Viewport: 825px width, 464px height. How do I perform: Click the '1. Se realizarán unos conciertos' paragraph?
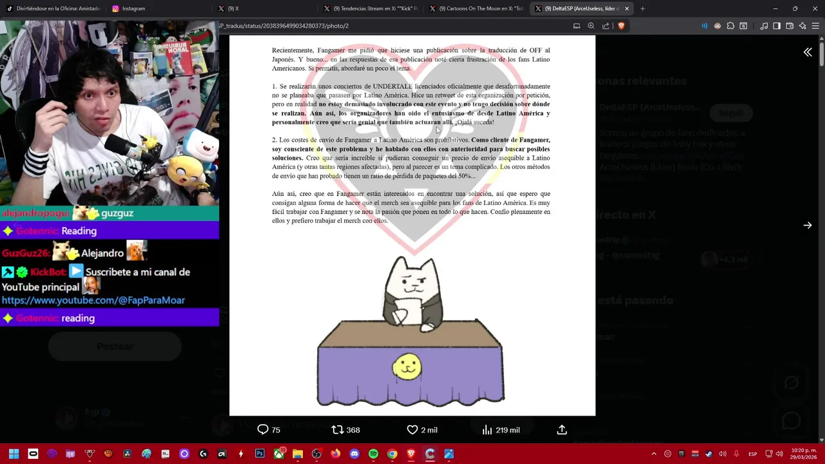(411, 104)
